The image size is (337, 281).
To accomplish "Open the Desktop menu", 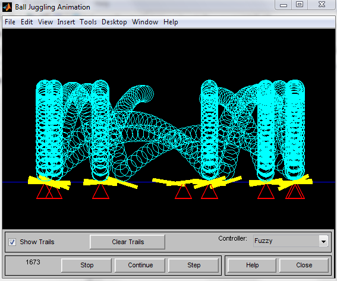I will coord(114,22).
